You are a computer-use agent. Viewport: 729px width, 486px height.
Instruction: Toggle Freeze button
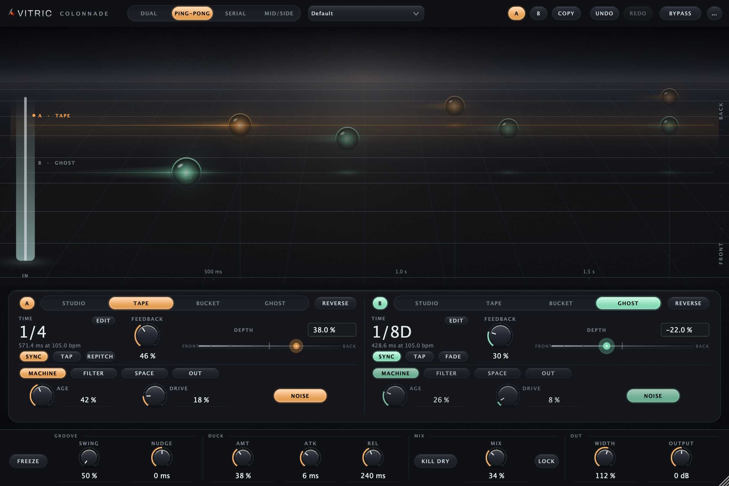pyautogui.click(x=28, y=461)
